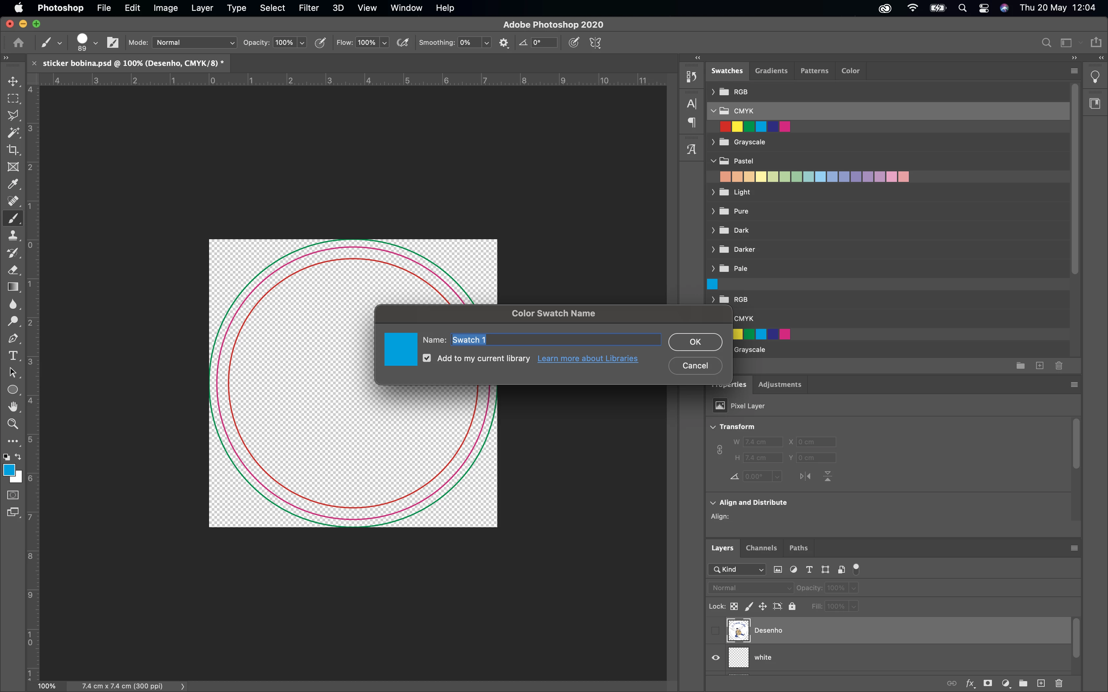1108x692 pixels.
Task: Click OK in Color Swatch Name dialog
Action: pos(694,342)
